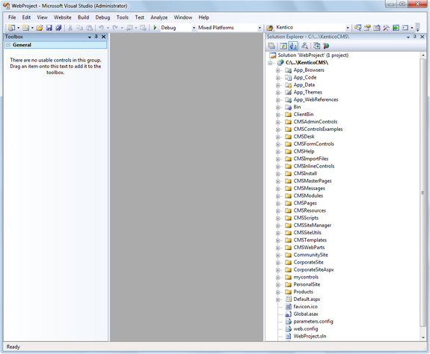Open the Analyze menu
The width and height of the screenshot is (430, 354).
[159, 17]
